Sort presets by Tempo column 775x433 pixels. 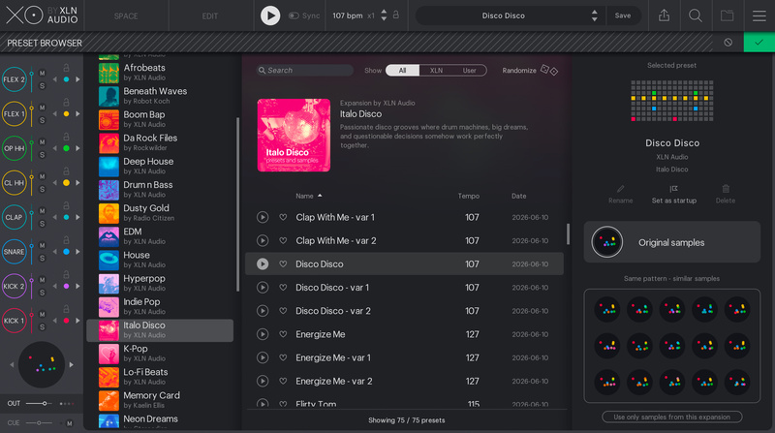point(469,197)
